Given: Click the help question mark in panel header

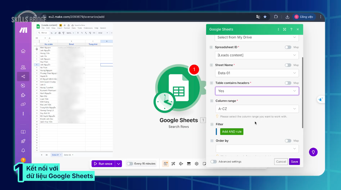Looking at the screenshot, I should [x=291, y=29].
